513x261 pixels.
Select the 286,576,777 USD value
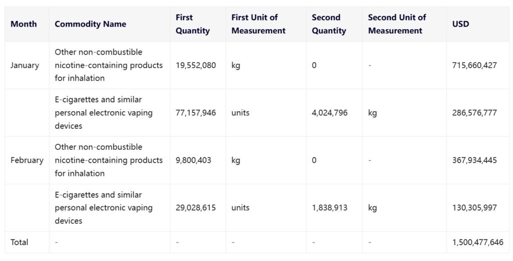point(474,113)
